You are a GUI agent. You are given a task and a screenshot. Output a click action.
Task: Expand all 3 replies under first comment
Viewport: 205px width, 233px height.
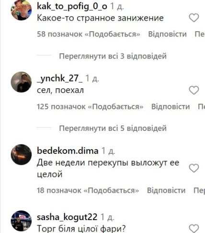[113, 56]
